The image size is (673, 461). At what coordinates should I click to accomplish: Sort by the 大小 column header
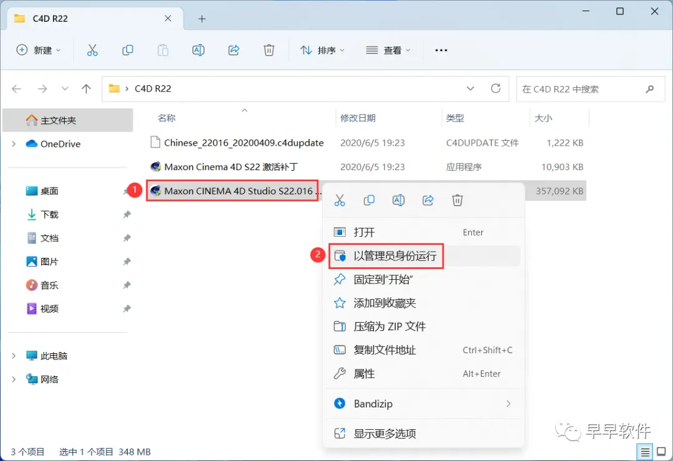[543, 118]
